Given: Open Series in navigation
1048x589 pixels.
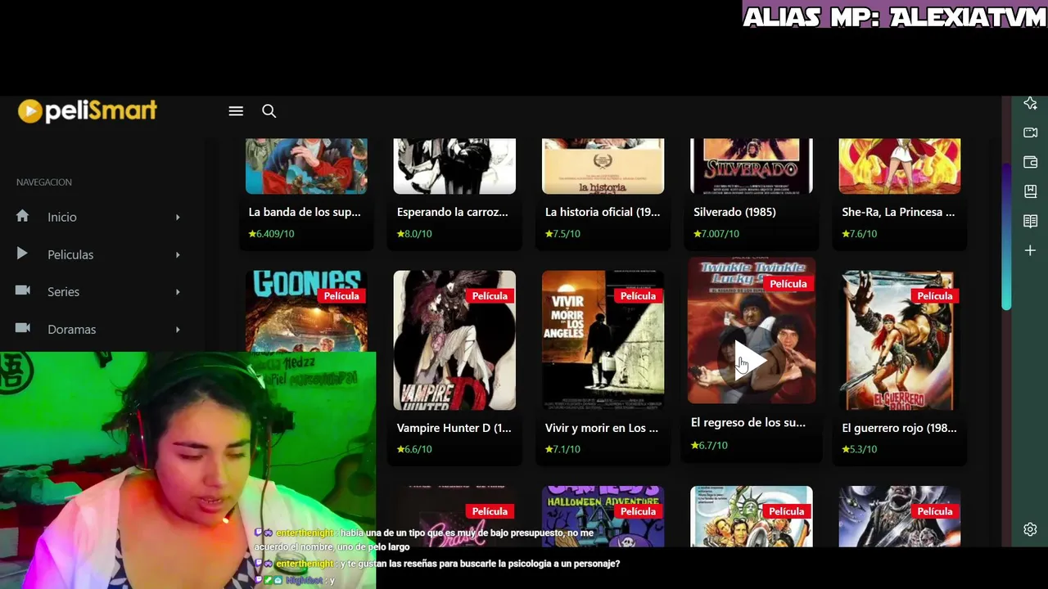Looking at the screenshot, I should pos(63,292).
